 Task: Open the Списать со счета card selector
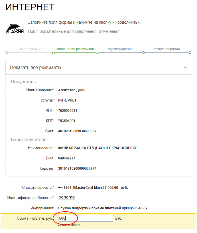click(x=93, y=188)
